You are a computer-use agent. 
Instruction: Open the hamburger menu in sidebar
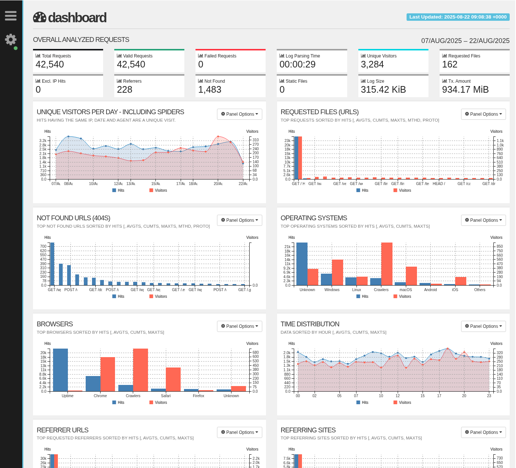11,16
